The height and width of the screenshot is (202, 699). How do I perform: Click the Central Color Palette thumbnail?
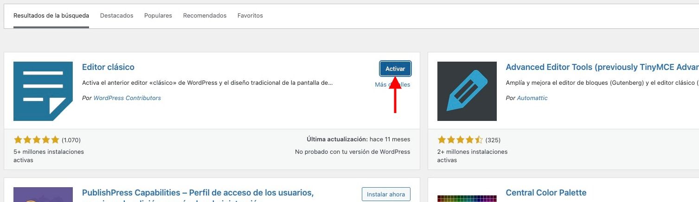point(467,198)
